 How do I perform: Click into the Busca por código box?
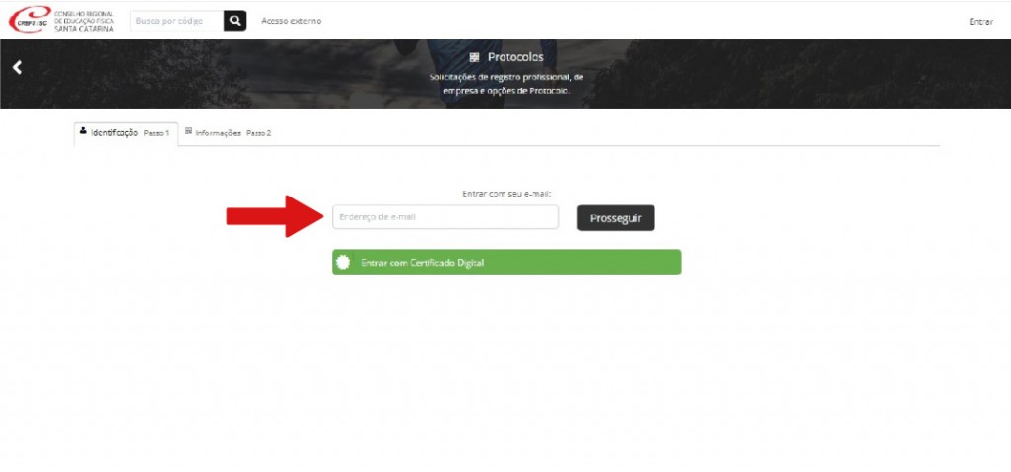(x=177, y=21)
